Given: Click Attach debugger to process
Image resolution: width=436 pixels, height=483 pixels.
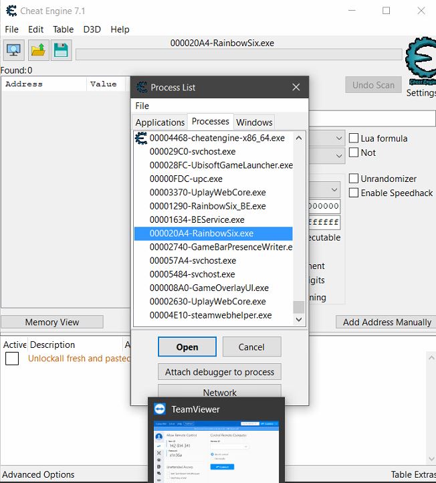Looking at the screenshot, I should pos(219,372).
